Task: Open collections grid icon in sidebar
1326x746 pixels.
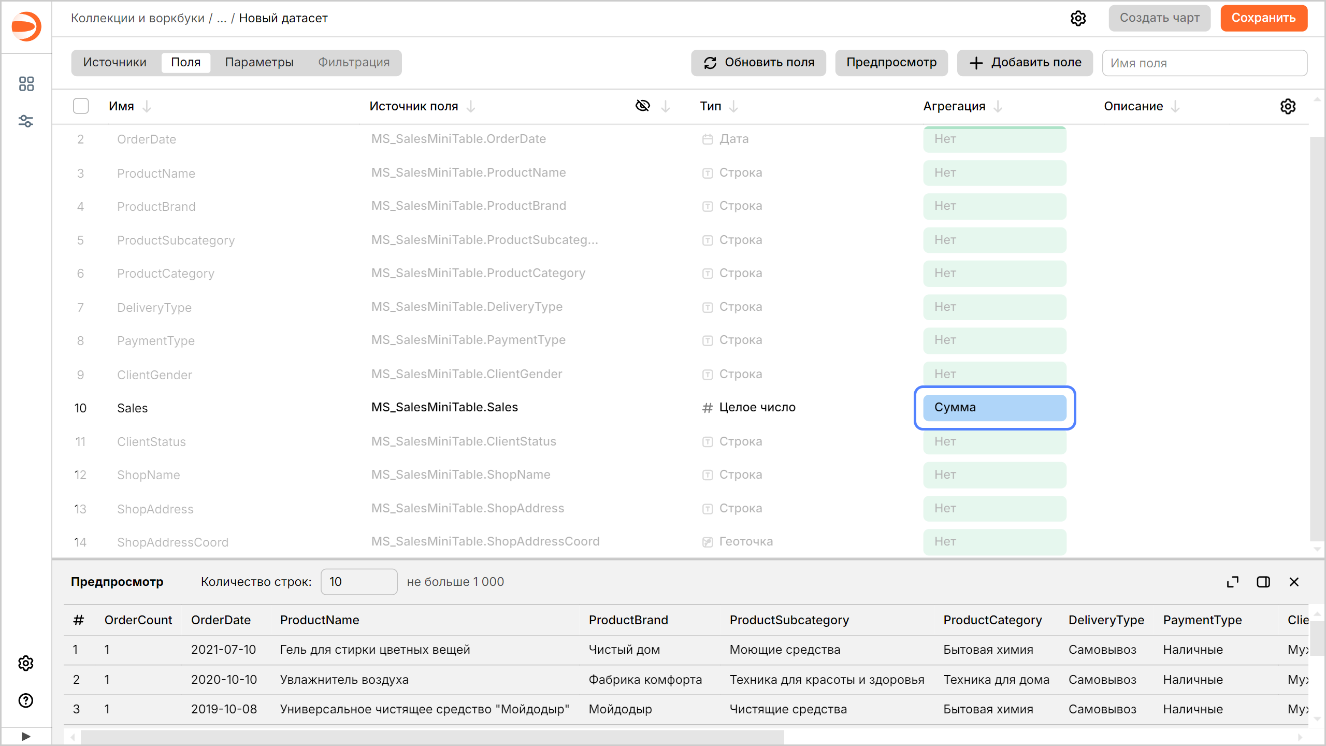Action: click(x=26, y=84)
